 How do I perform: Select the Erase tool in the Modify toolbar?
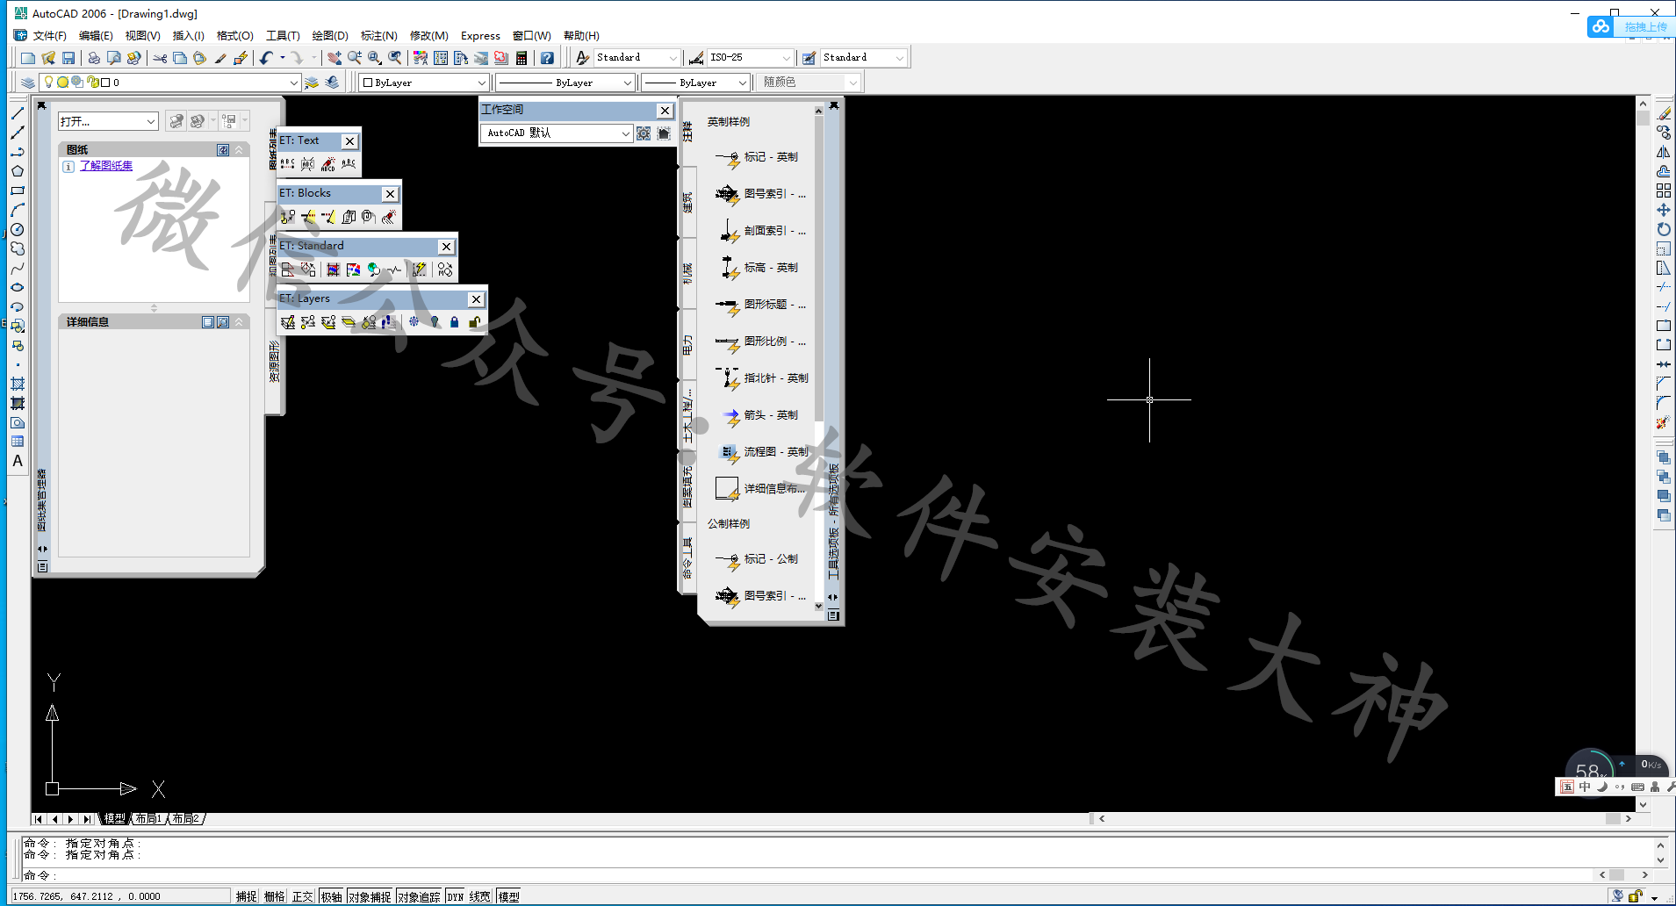[x=1664, y=113]
